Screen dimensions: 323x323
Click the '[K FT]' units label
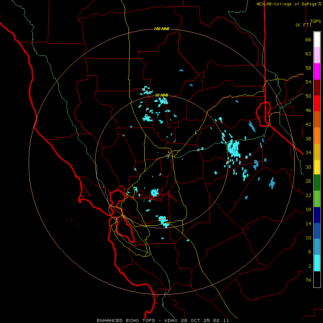(303, 25)
